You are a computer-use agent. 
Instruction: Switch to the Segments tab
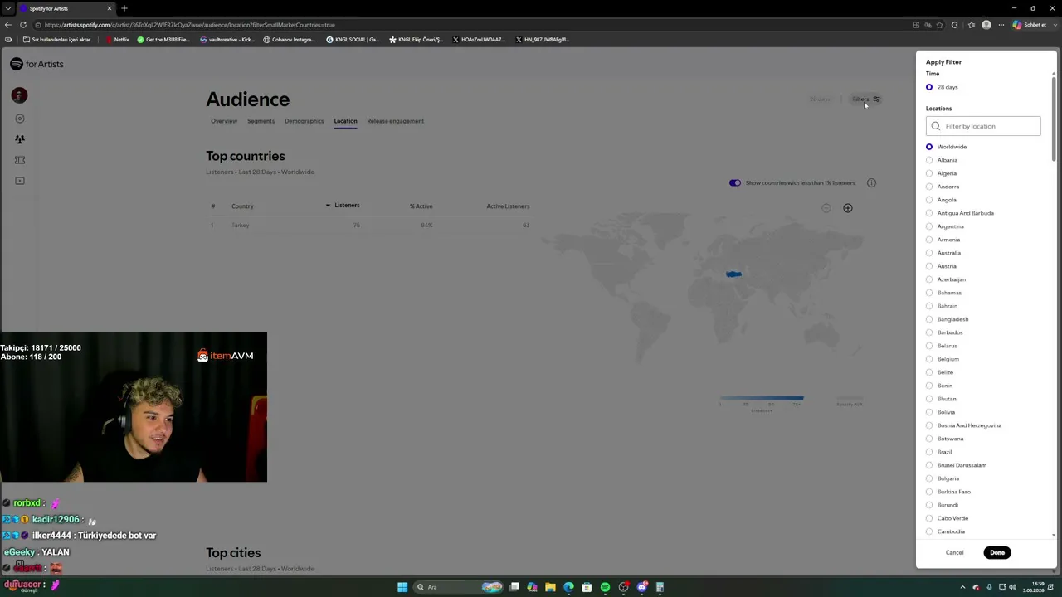(x=261, y=121)
